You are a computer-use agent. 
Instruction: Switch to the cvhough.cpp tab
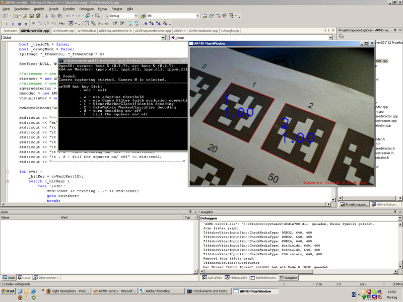230,31
